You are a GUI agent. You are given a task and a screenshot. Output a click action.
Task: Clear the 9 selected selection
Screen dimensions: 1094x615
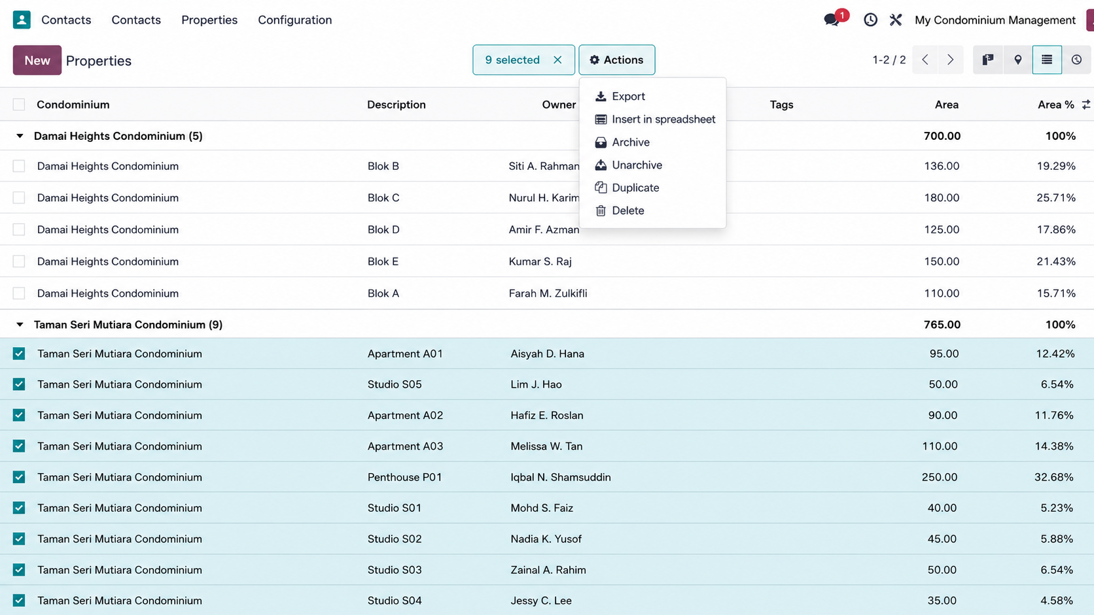[557, 59]
